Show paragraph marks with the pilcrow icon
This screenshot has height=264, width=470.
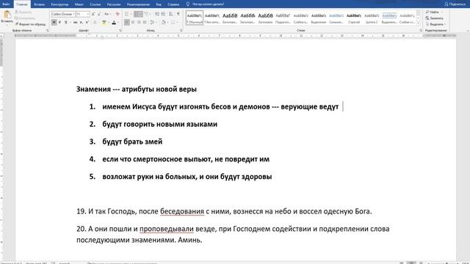pos(178,14)
